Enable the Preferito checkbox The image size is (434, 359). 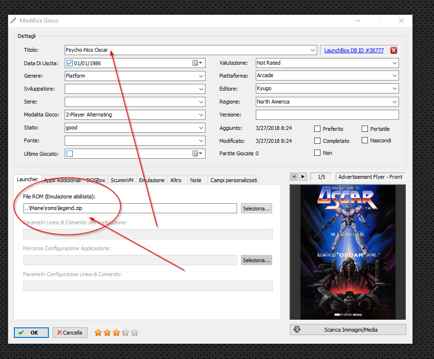click(317, 129)
